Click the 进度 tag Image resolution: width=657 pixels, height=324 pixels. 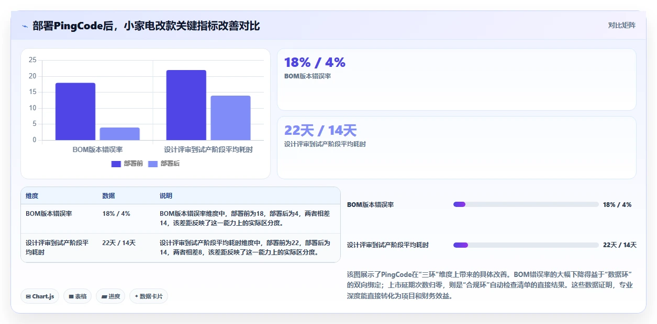coord(110,296)
